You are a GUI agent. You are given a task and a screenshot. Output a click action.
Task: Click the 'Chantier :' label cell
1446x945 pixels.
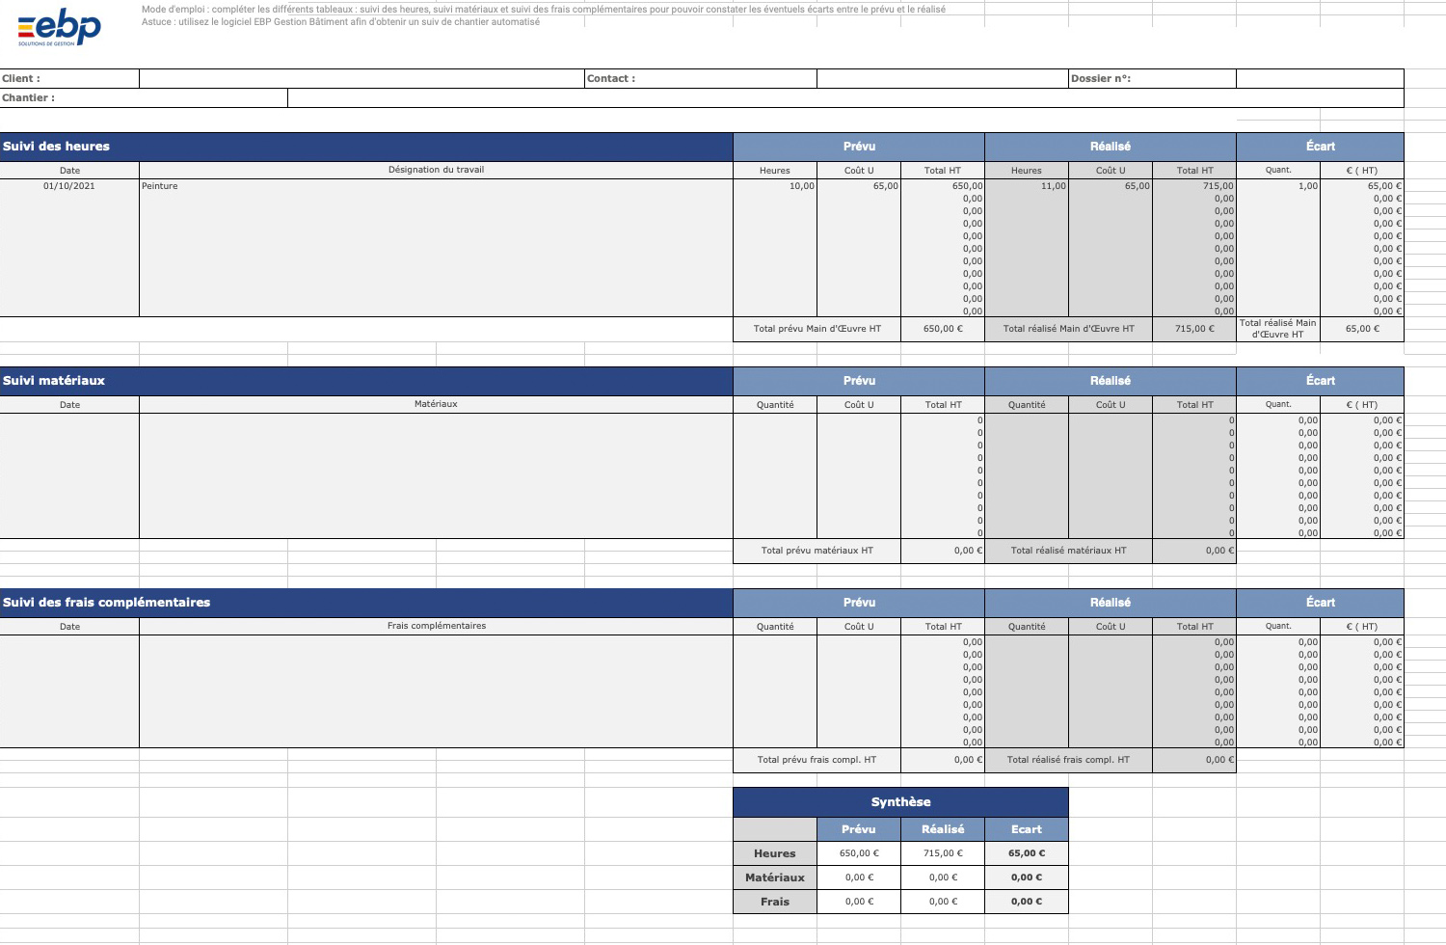[x=144, y=98]
